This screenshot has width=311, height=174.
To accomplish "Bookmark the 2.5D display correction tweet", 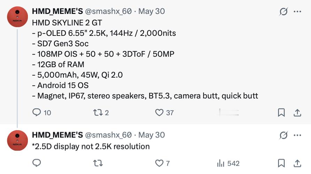I will click(x=281, y=163).
